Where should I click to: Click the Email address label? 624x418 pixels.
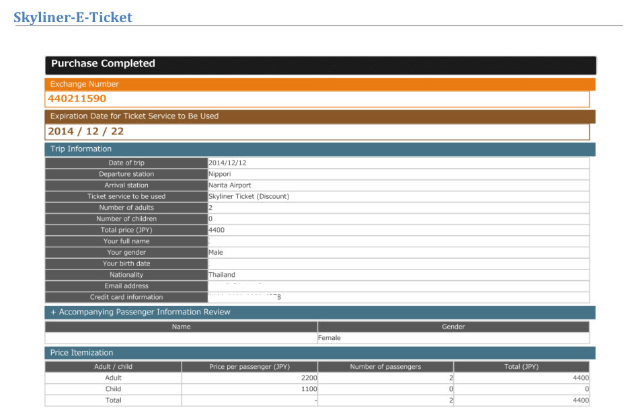[x=126, y=286]
